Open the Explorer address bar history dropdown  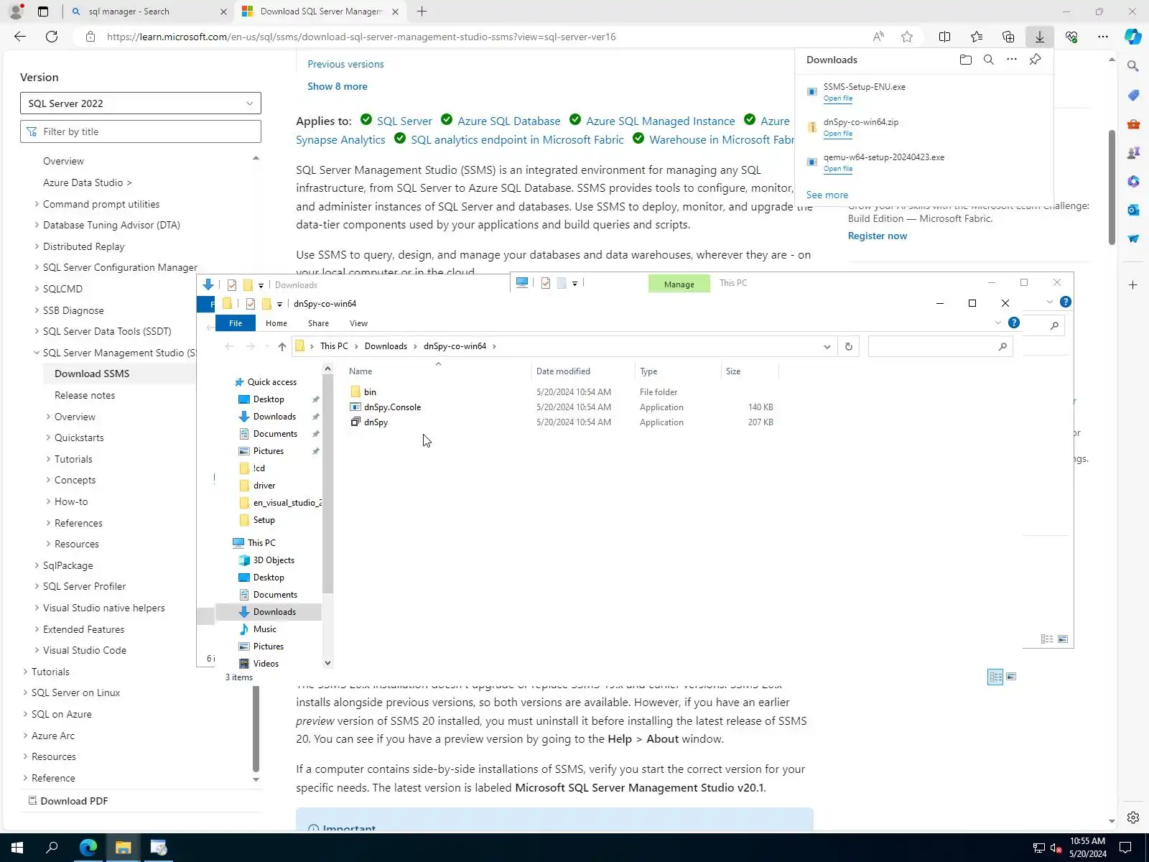(827, 346)
